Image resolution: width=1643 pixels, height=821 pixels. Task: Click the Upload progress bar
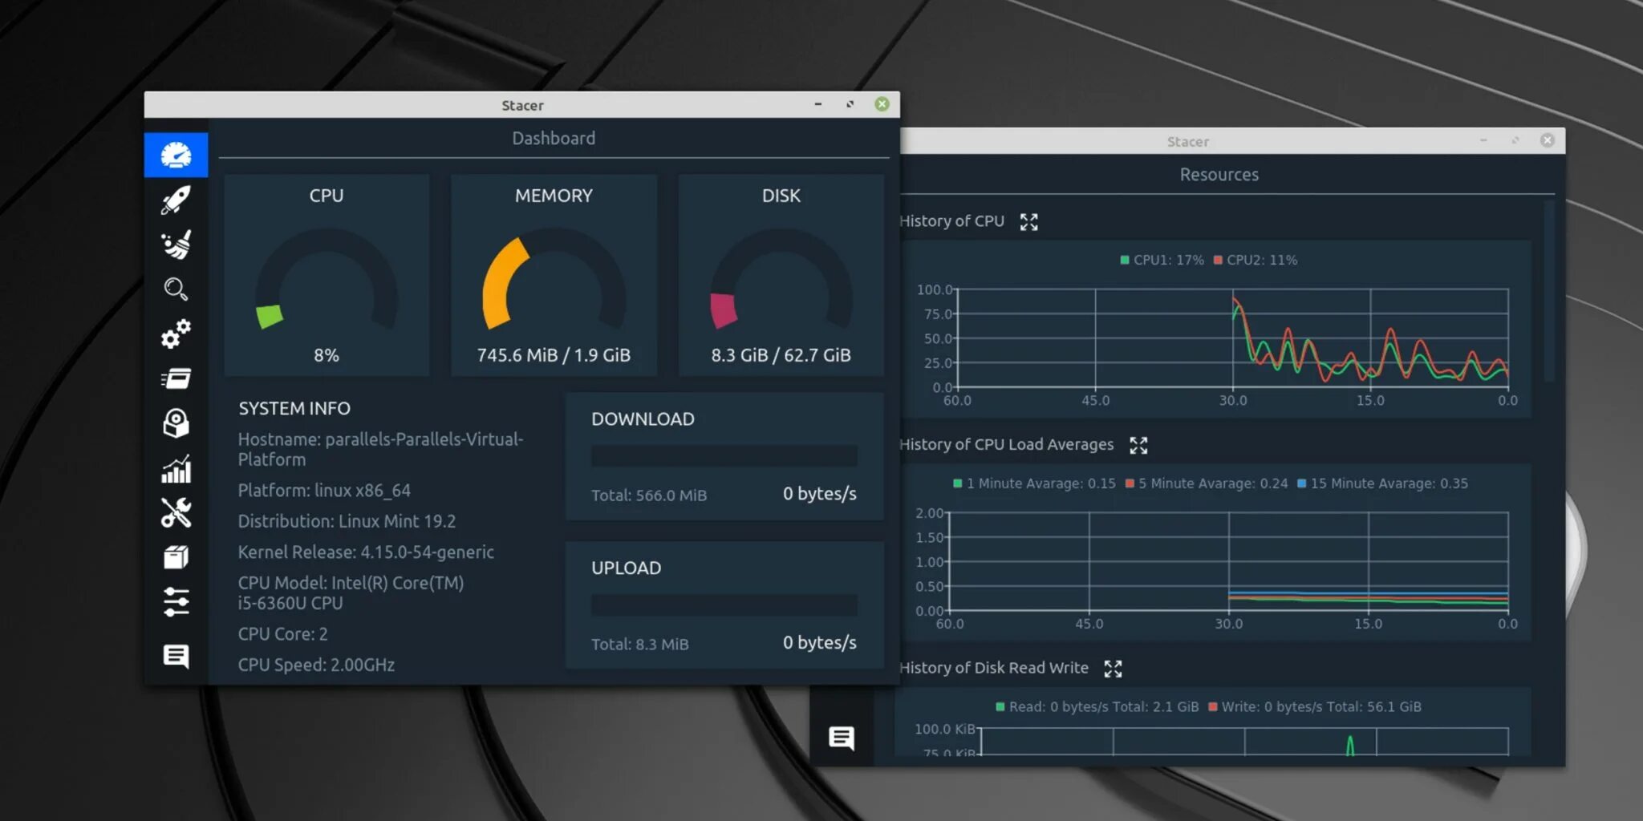point(724,605)
